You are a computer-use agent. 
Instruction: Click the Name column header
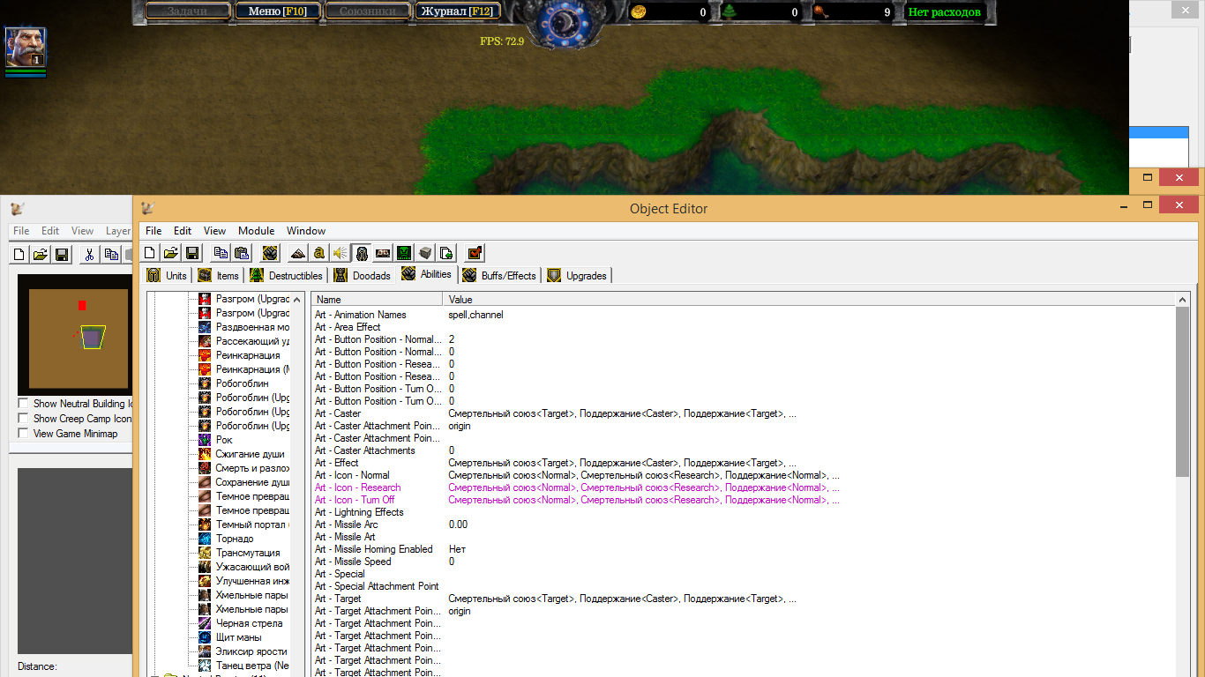[377, 300]
